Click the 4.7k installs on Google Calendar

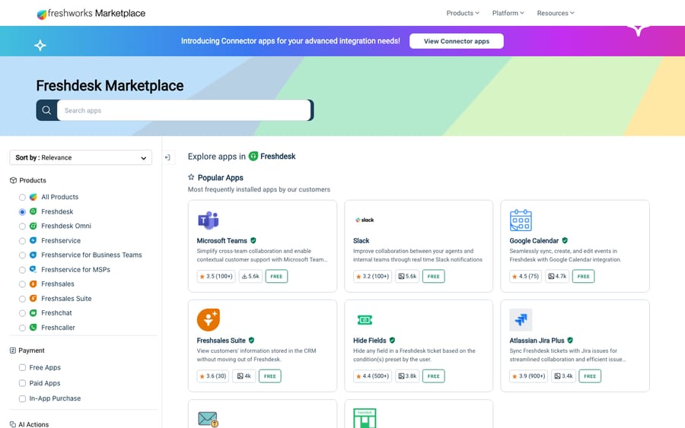coord(557,276)
